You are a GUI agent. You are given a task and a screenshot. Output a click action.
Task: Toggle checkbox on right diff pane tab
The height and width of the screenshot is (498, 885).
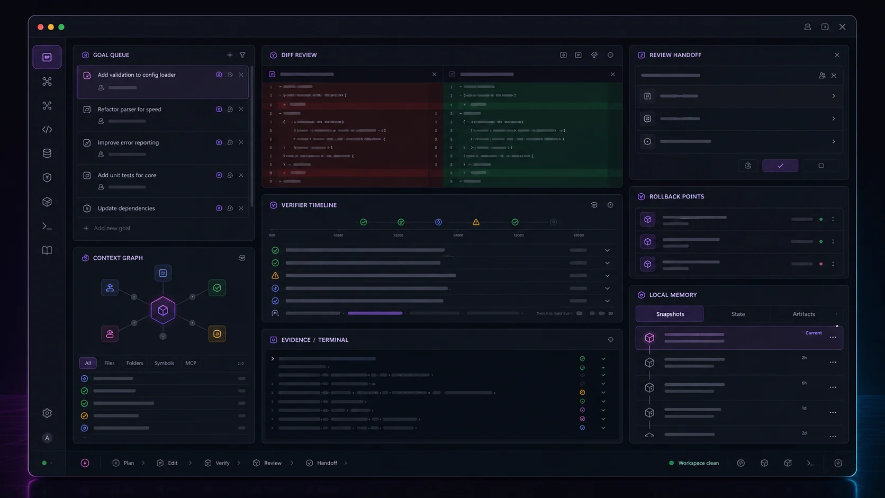click(452, 75)
